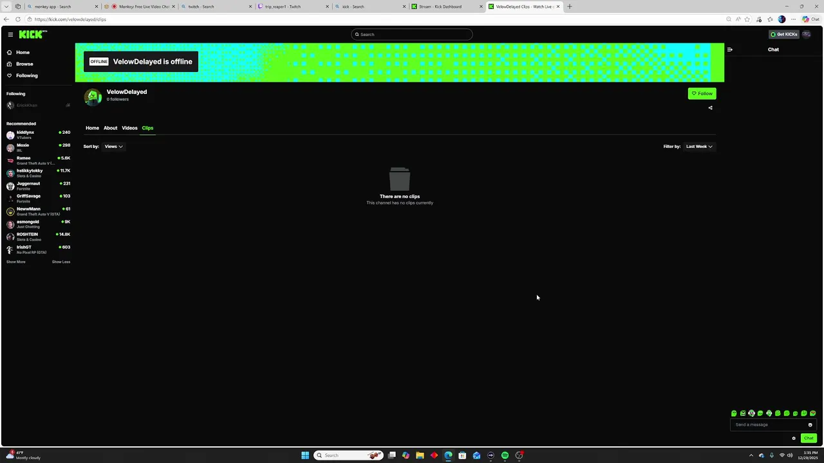Open IrishGT recommended channel

(38, 250)
